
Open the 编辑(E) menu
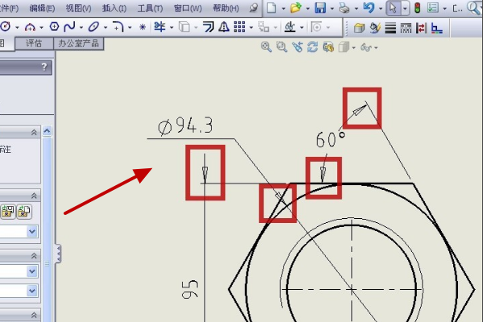42,8
